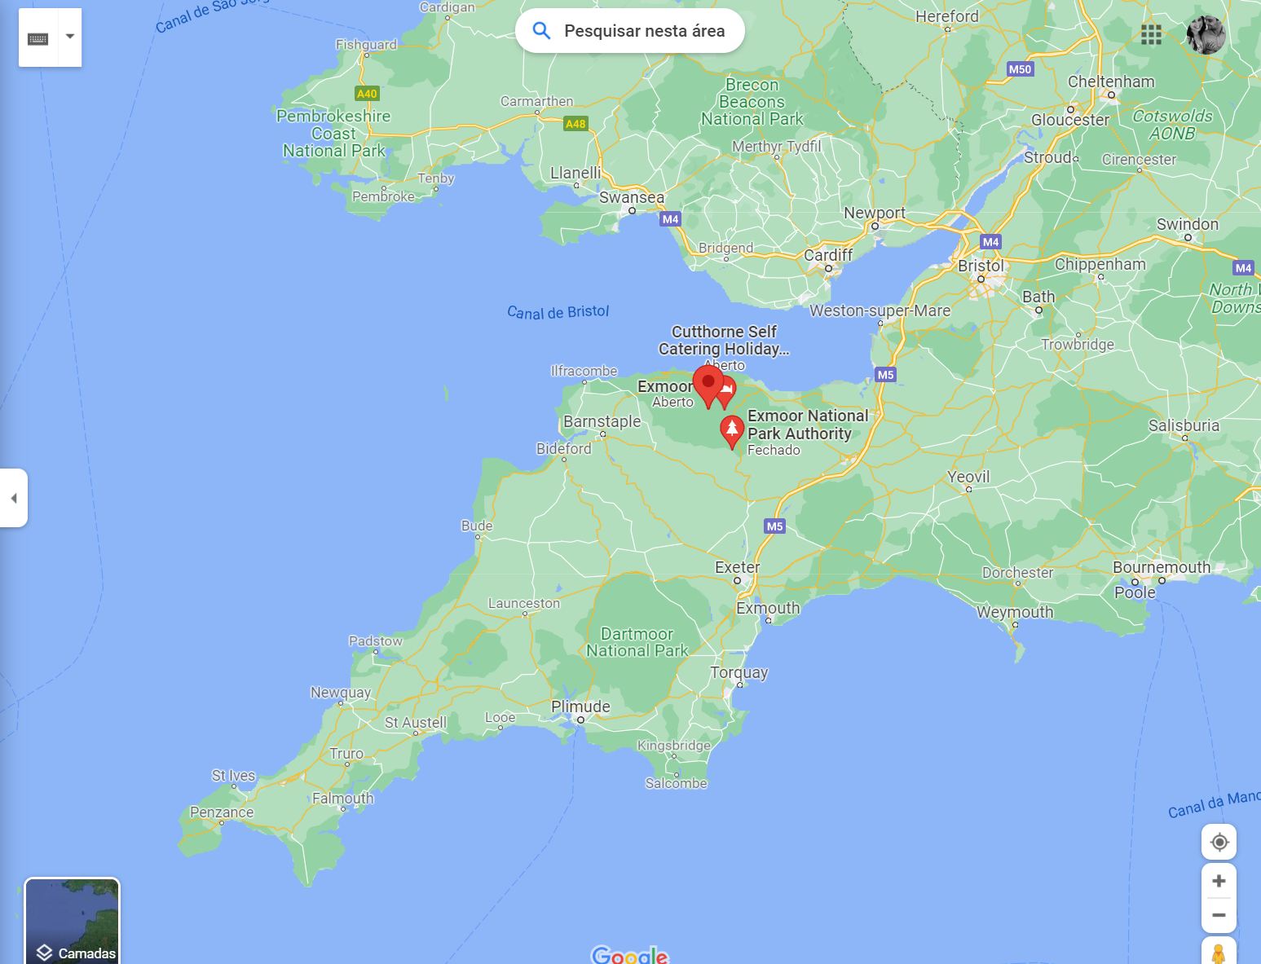The height and width of the screenshot is (964, 1261).
Task: Zoom in with the plus button
Action: pyautogui.click(x=1219, y=881)
